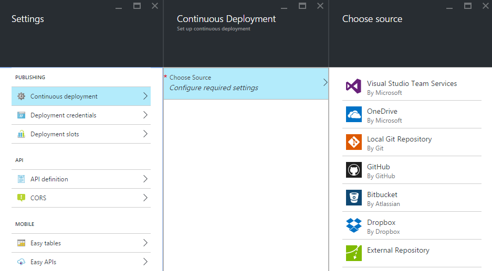Expand the API definition chevron arrow

[x=145, y=179]
